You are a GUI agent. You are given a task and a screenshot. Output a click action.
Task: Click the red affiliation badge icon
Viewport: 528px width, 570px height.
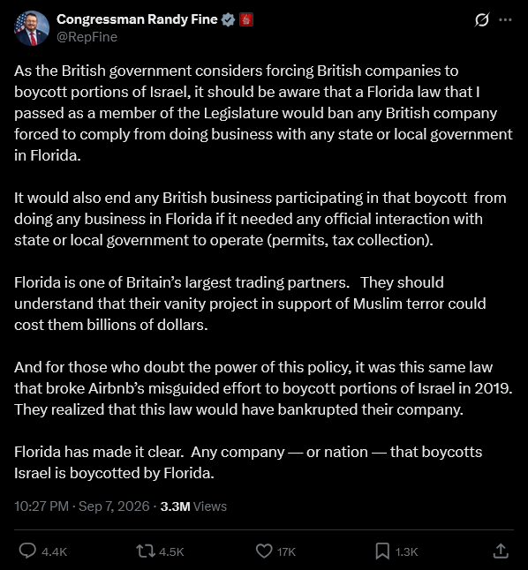(246, 19)
